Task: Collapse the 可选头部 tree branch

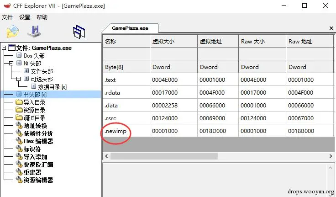Action: [x=18, y=79]
